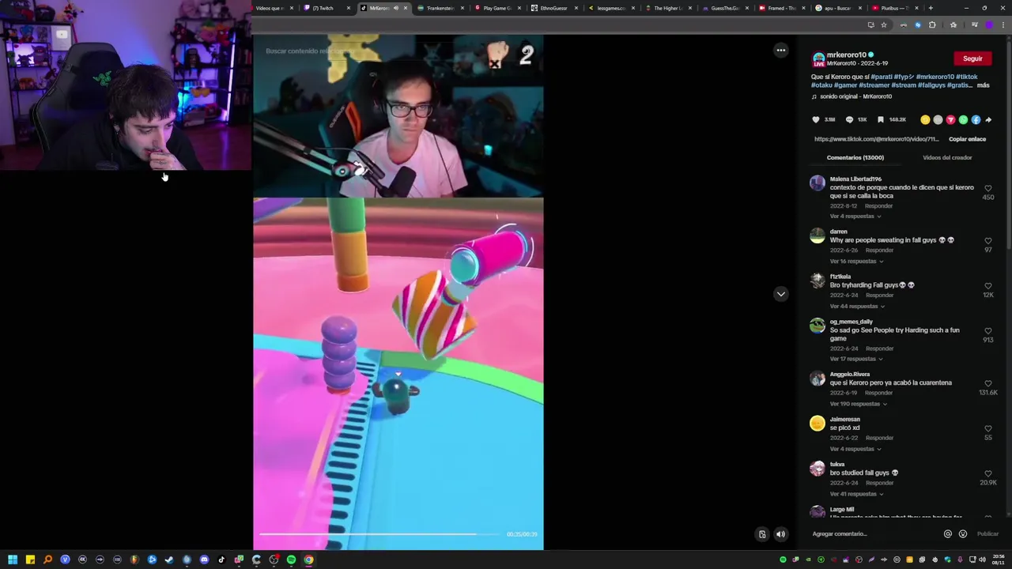Expand 'Ver 4 respuestas' under 'se picó xd'
This screenshot has height=569, width=1012.
[x=855, y=449]
